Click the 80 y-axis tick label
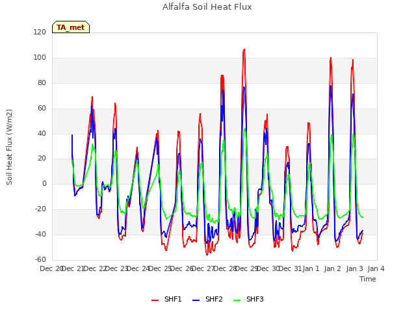The image size is (416, 312). point(42,83)
